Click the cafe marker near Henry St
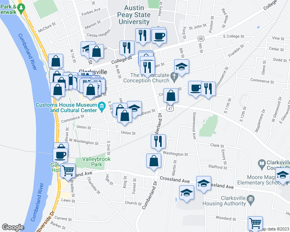290x232 pixels. point(159,37)
